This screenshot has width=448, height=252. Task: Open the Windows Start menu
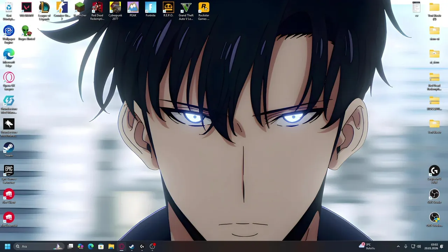pyautogui.click(x=7, y=246)
